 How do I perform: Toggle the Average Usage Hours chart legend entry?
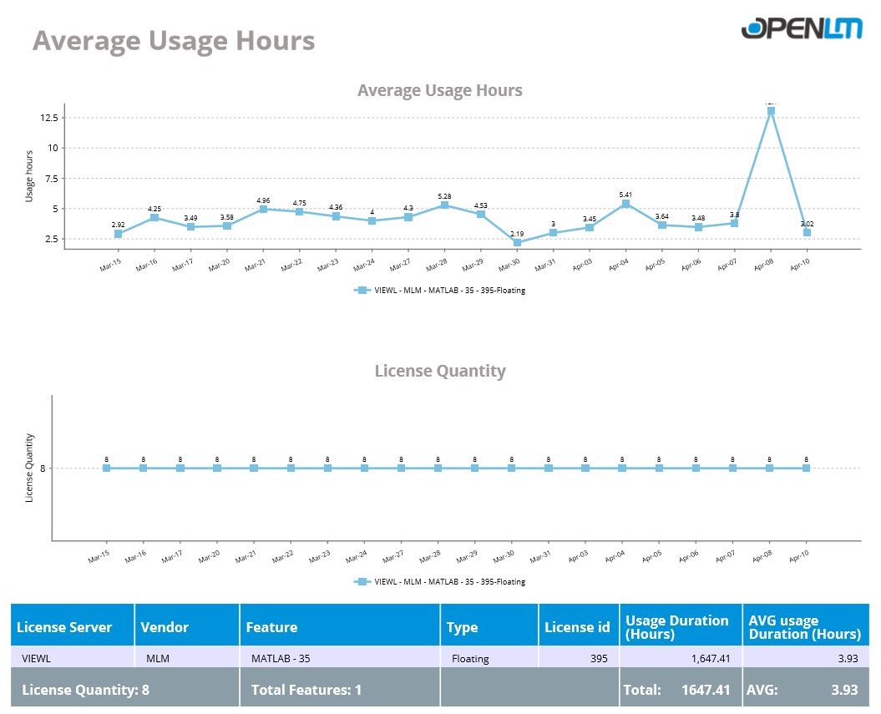point(449,291)
